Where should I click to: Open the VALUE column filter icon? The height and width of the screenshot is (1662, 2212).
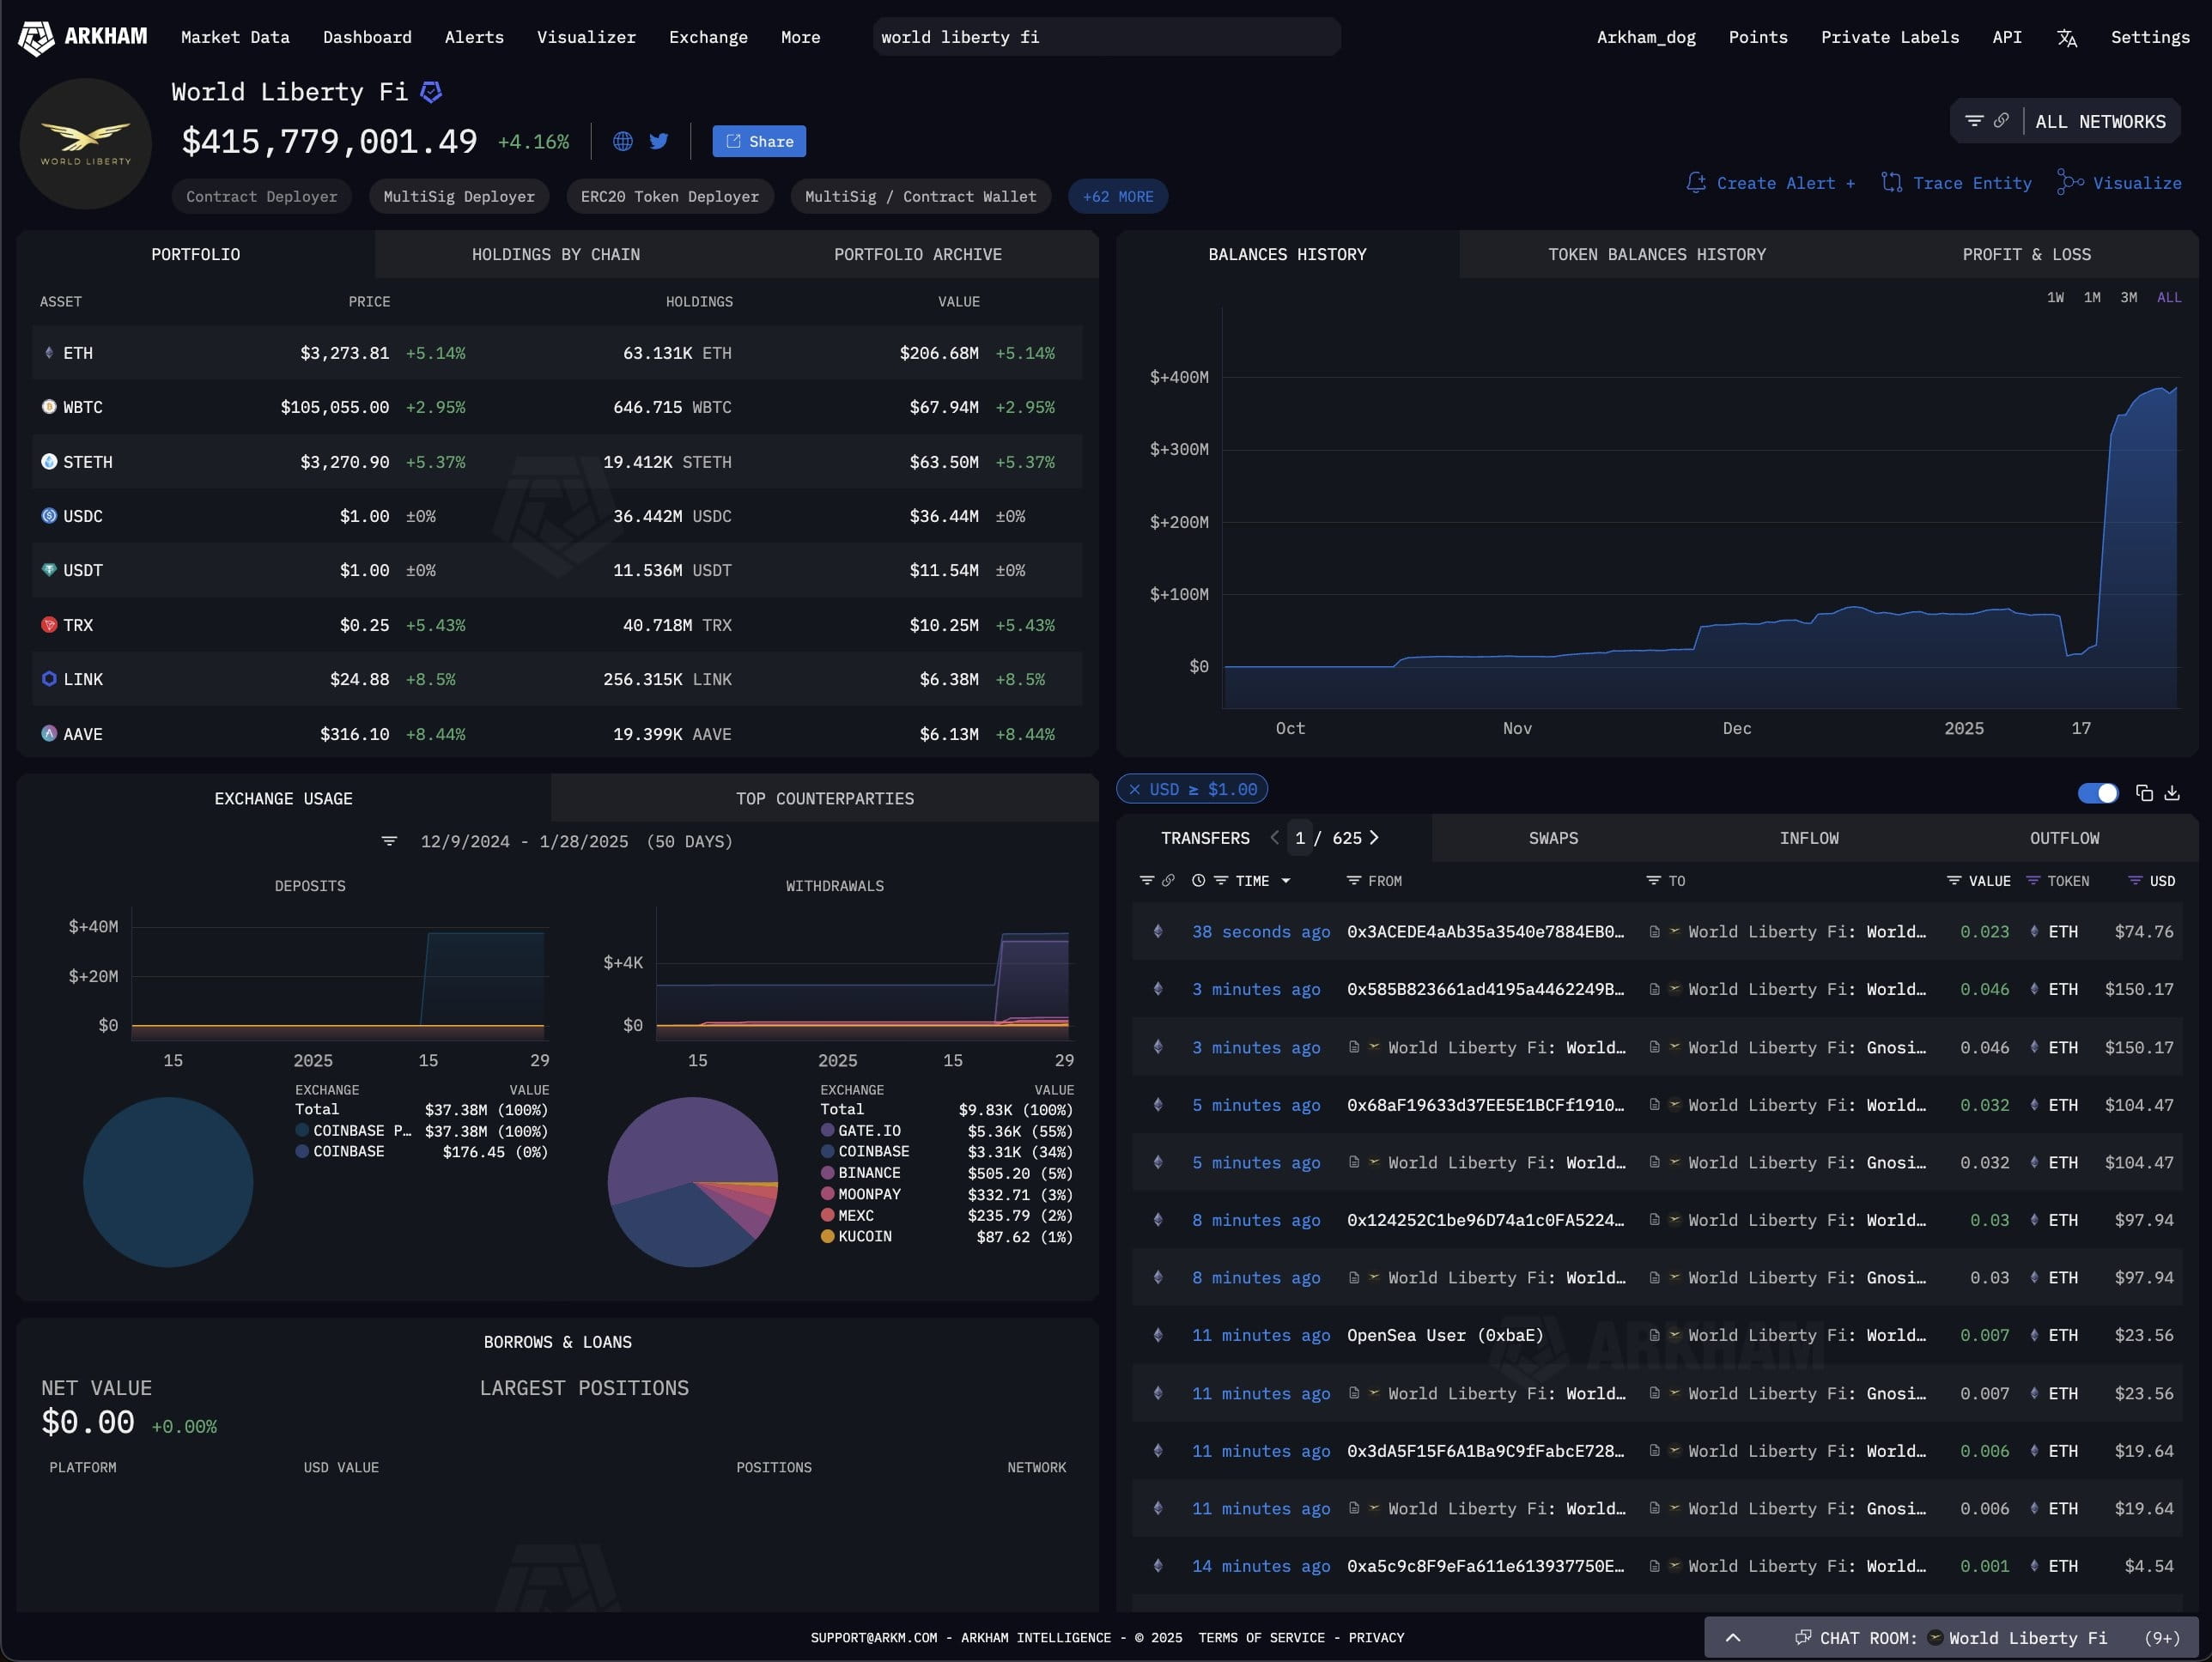(x=1954, y=881)
